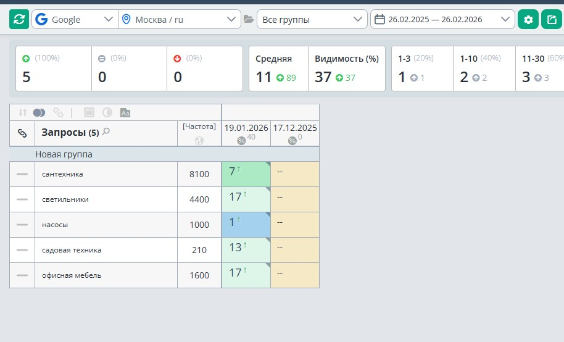Click the window layout toolbar icon

point(89,113)
